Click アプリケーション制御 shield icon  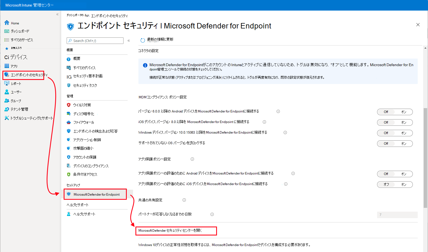(69, 140)
